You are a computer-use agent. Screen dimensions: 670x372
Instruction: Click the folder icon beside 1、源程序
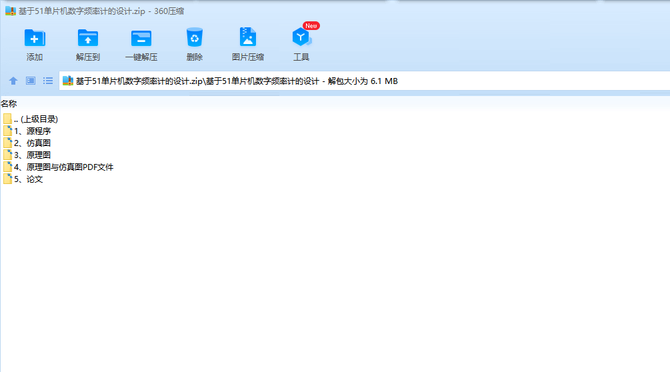[8, 131]
